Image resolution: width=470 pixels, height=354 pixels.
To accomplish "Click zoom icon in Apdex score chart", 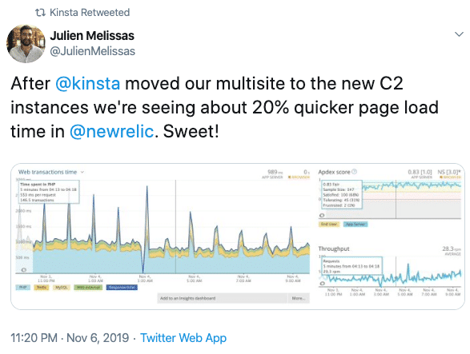I will tap(322, 215).
